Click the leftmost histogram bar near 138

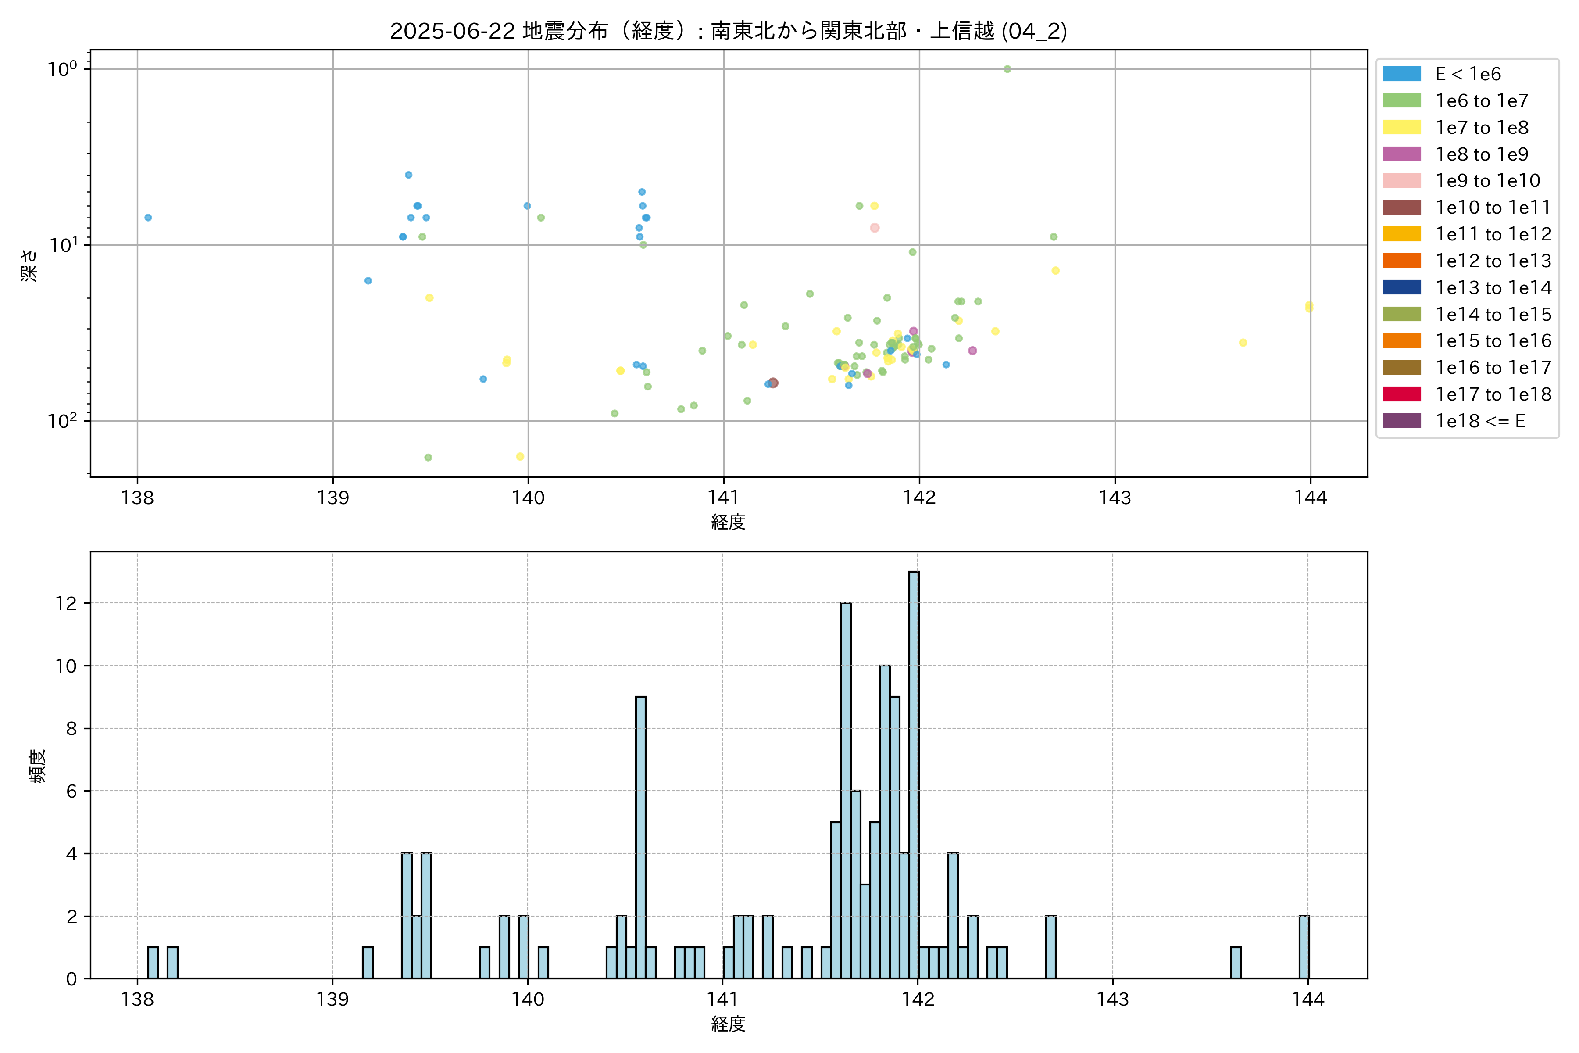[x=153, y=962]
